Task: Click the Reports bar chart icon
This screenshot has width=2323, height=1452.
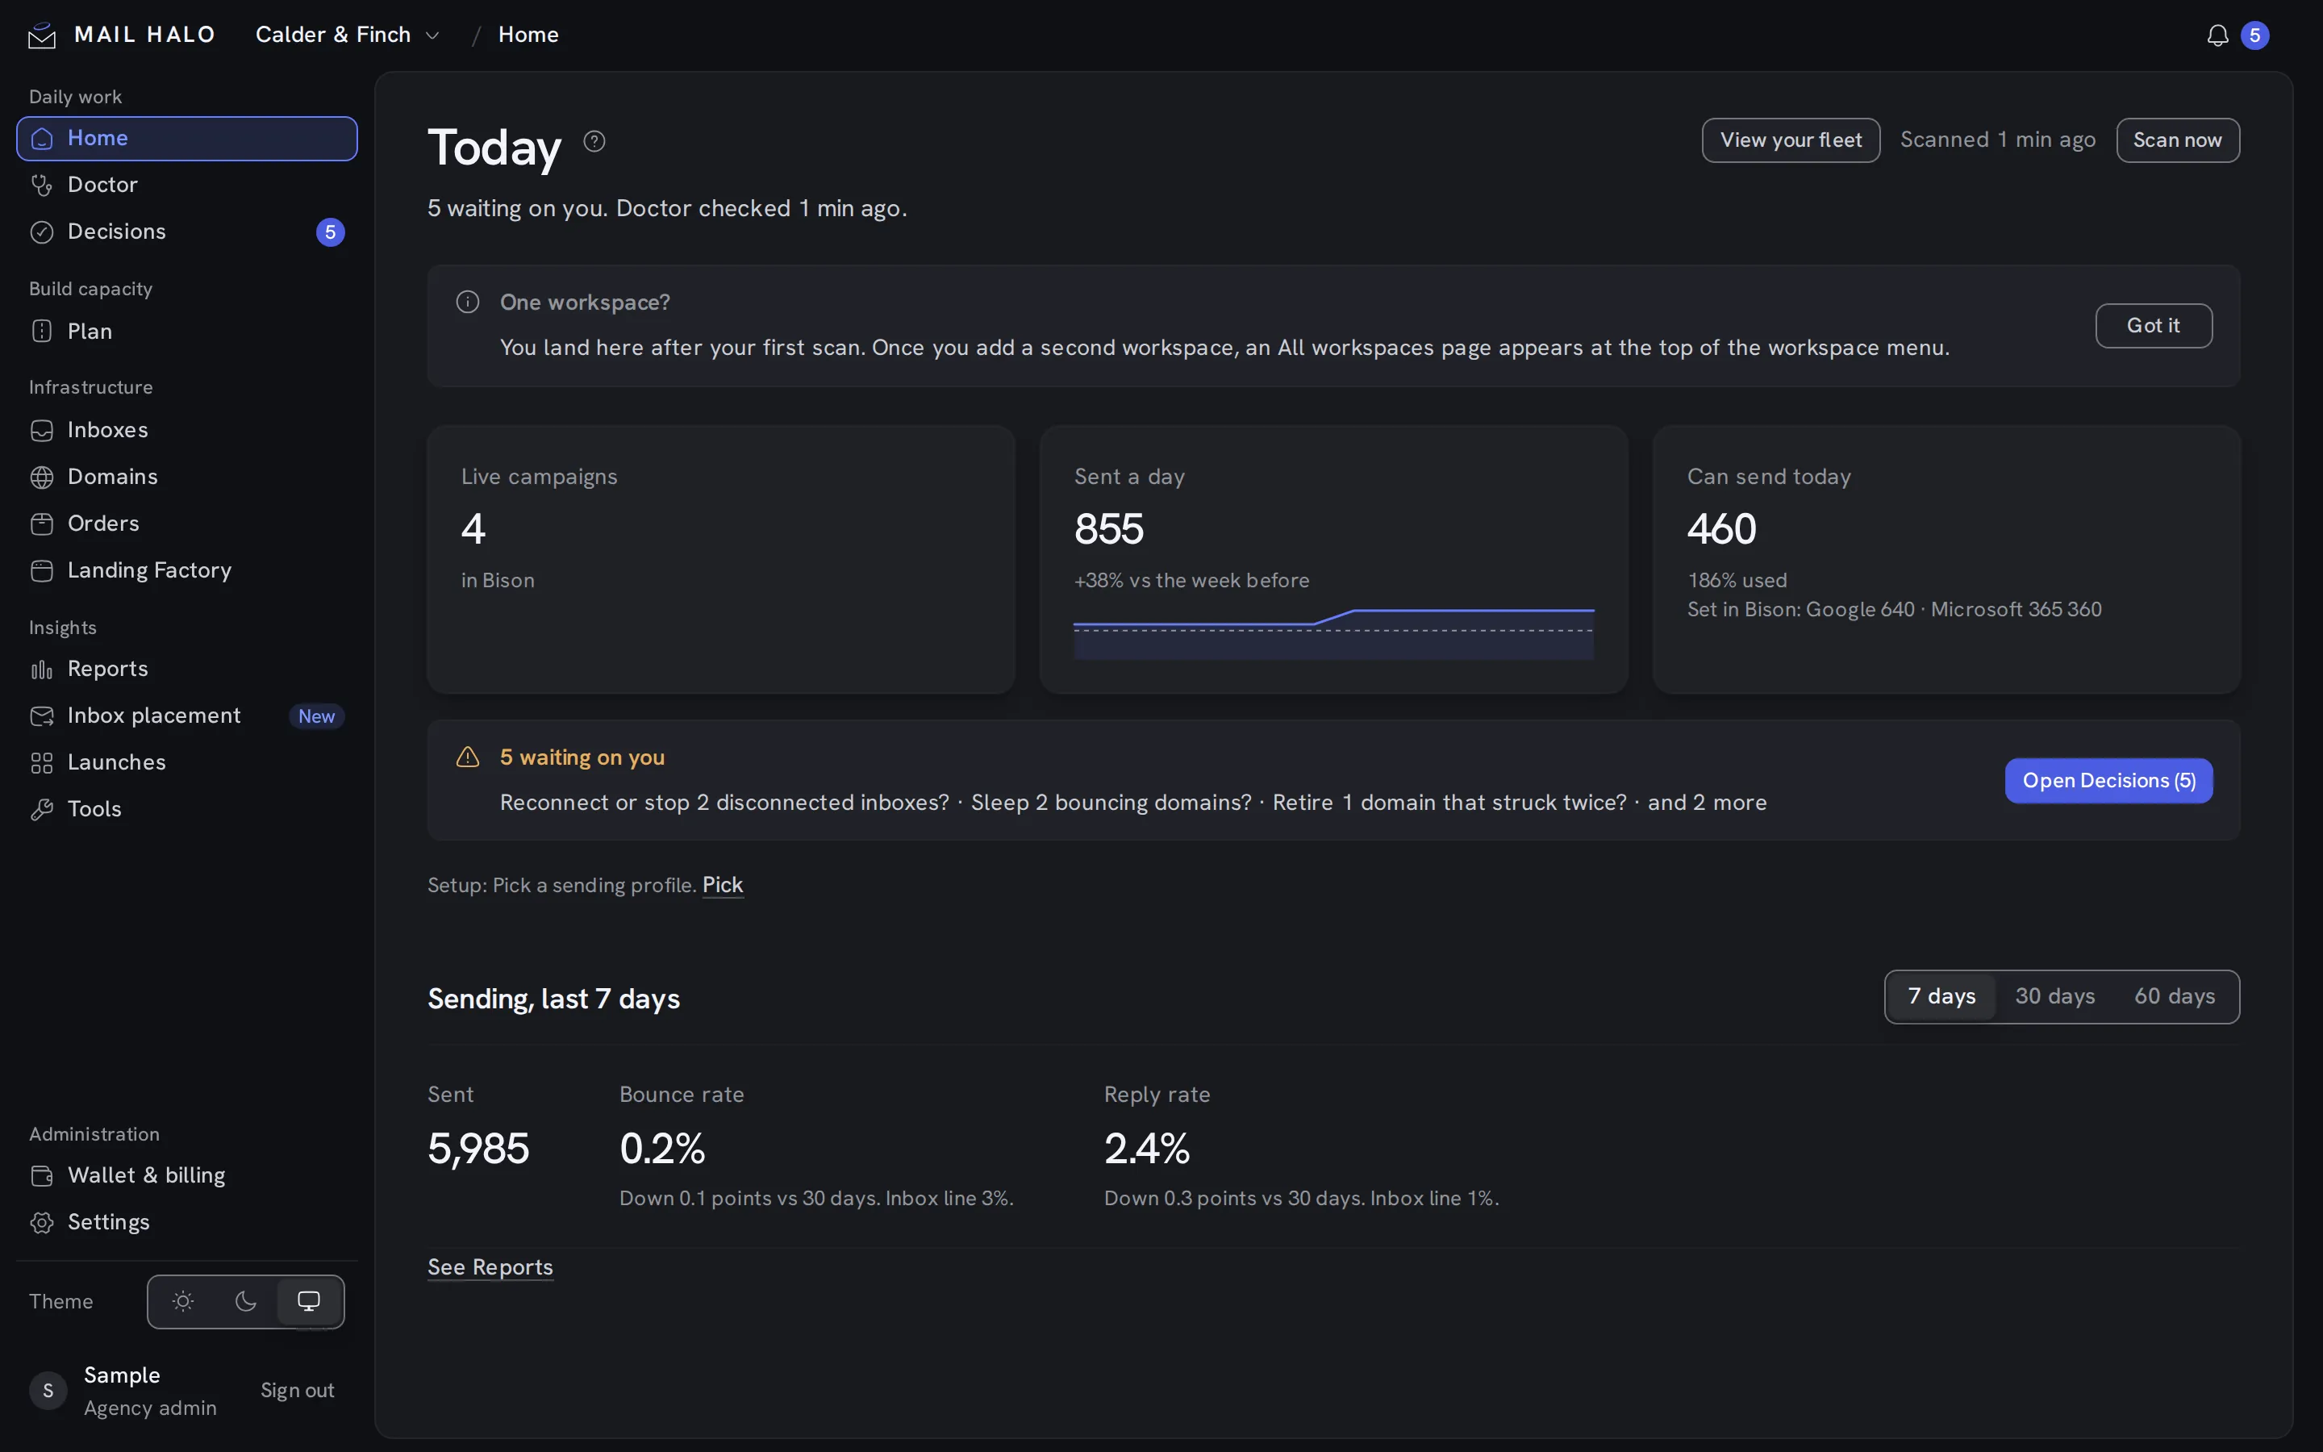Action: point(41,670)
